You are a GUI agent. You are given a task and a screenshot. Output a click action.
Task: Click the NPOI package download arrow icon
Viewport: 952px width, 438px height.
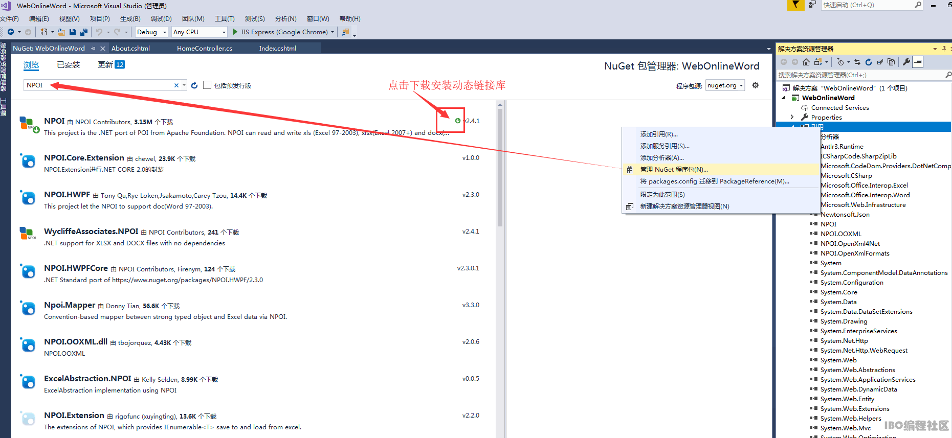point(458,121)
